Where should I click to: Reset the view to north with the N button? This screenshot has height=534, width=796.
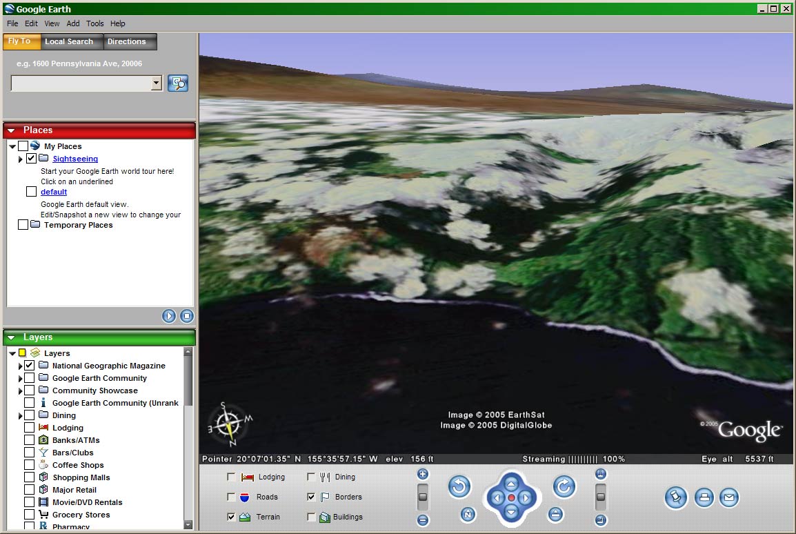pos(468,514)
